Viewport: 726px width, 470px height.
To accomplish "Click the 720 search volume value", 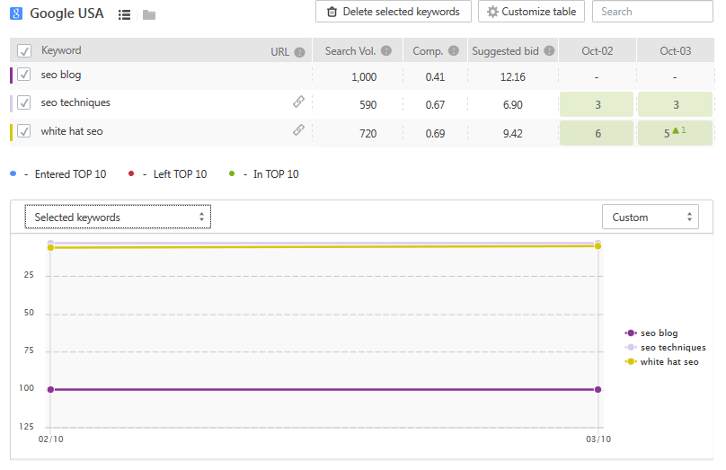I will 368,134.
